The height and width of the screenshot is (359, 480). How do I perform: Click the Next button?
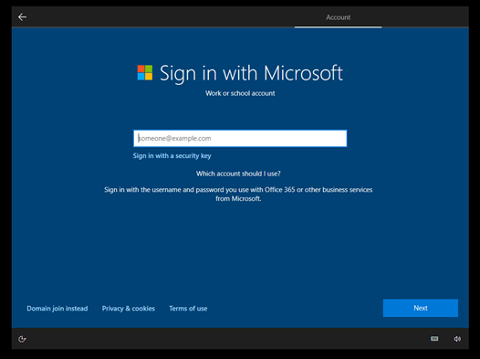pyautogui.click(x=421, y=308)
